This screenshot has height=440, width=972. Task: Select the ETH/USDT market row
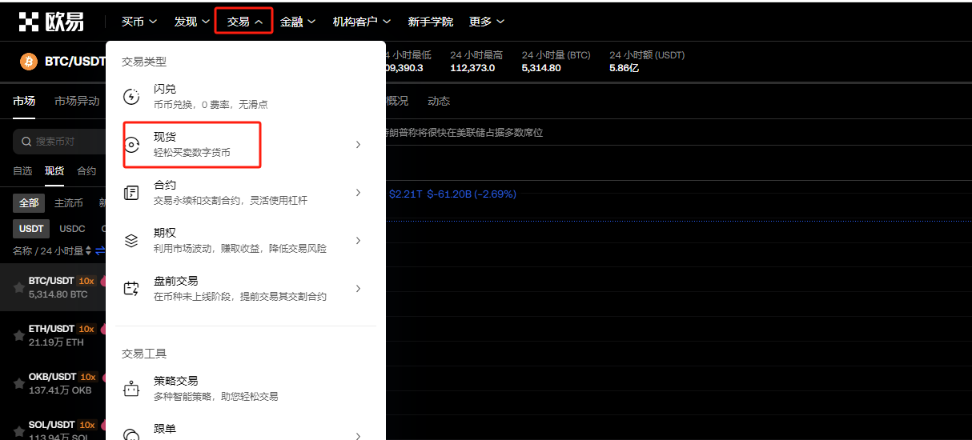53,336
